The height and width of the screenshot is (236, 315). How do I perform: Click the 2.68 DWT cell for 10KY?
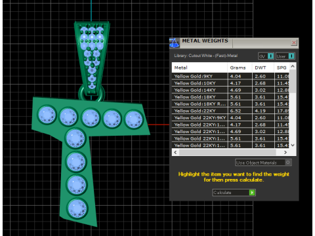pos(263,83)
